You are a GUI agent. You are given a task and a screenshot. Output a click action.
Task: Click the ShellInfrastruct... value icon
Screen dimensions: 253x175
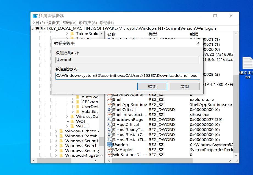[x=110, y=114]
